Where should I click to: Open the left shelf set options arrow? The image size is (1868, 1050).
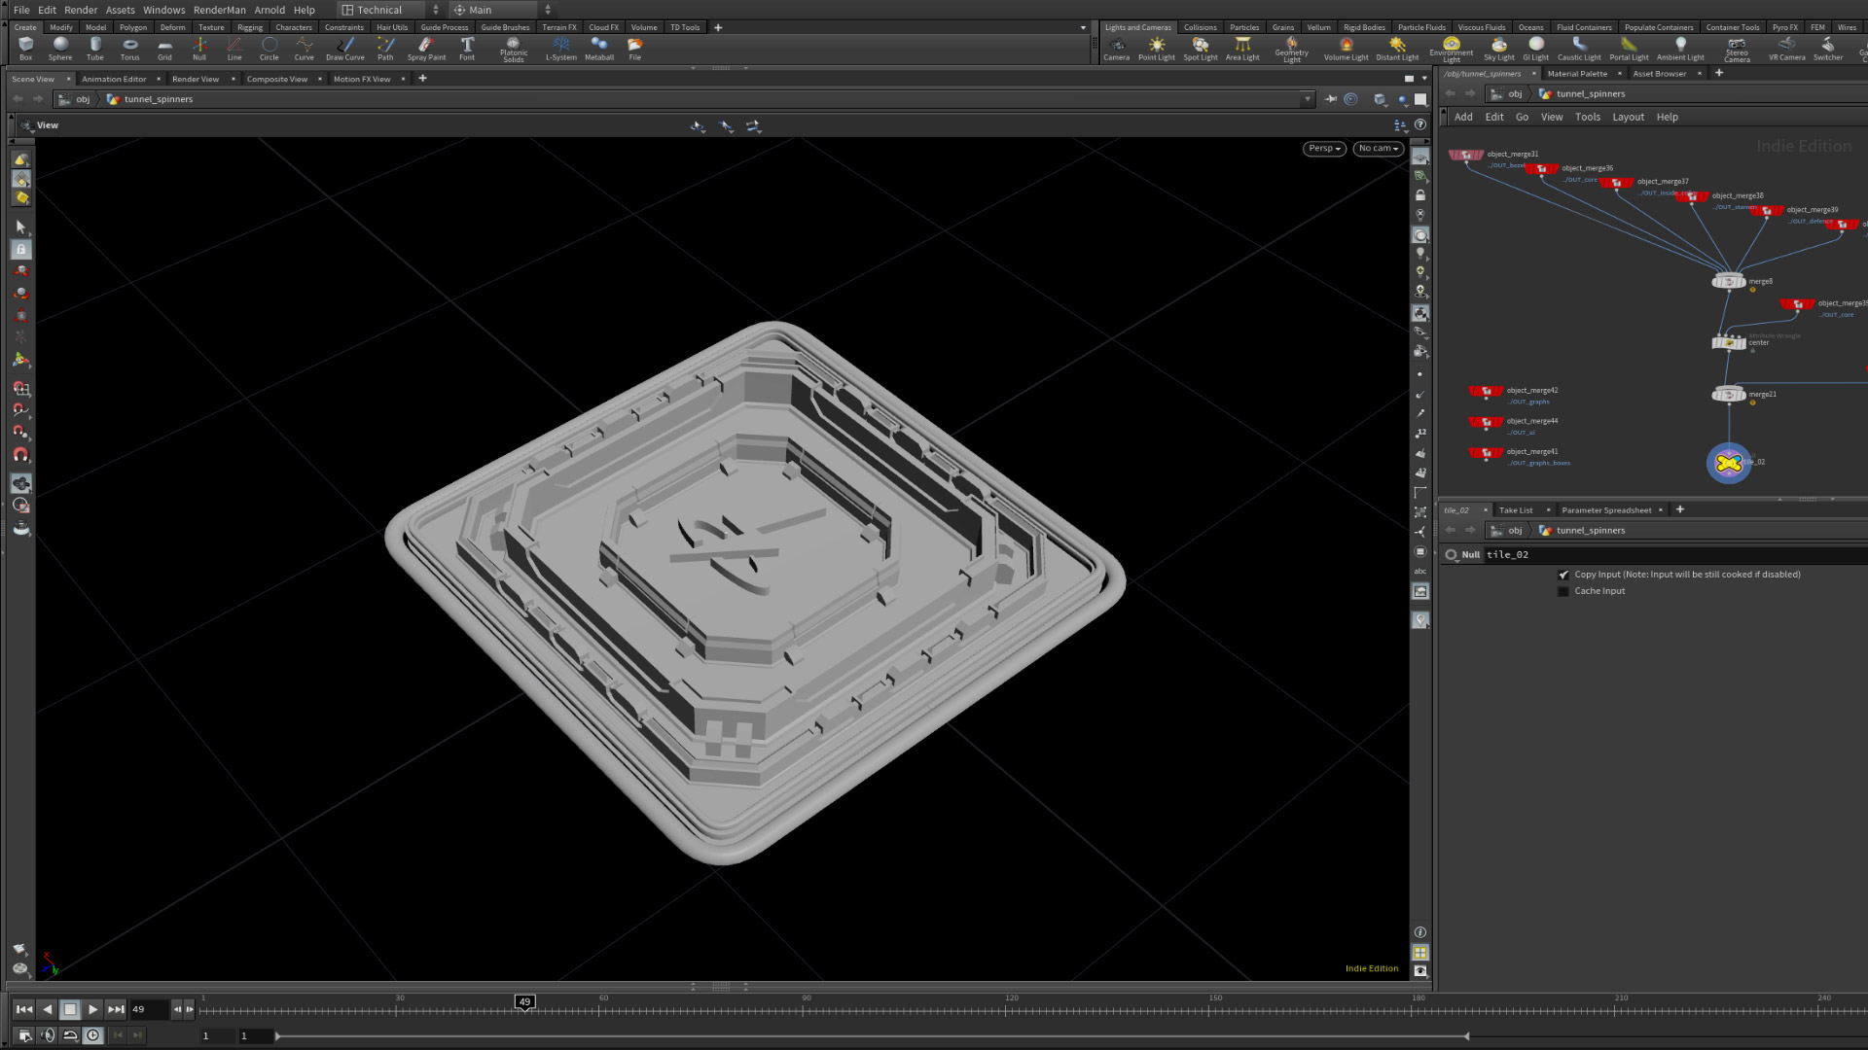1083,27
